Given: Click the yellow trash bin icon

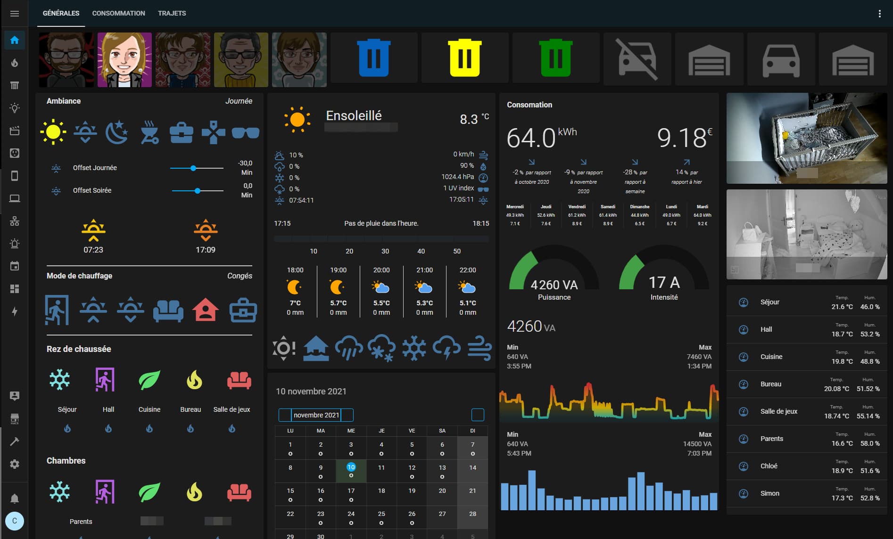Looking at the screenshot, I should (465, 58).
